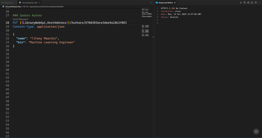262x138 pixels.
Task: Click the save response body icon
Action: tap(248, 3)
